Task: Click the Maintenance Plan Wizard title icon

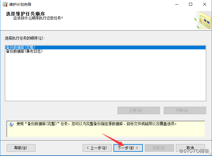Action: (x=5, y=4)
